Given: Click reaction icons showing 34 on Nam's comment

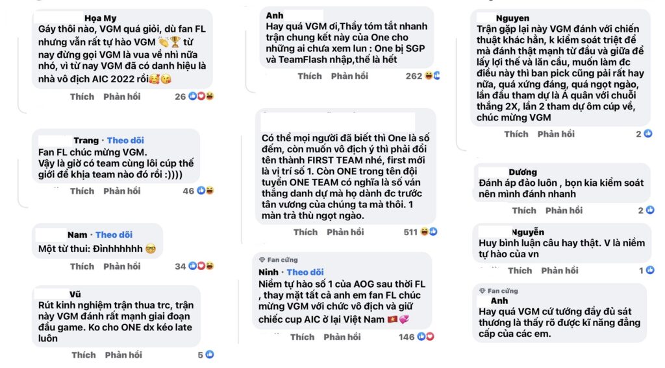Looking at the screenshot, I should point(206,266).
